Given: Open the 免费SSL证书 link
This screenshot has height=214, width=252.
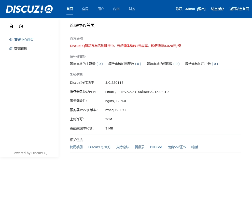Looking at the screenshot, I should click(x=177, y=147).
